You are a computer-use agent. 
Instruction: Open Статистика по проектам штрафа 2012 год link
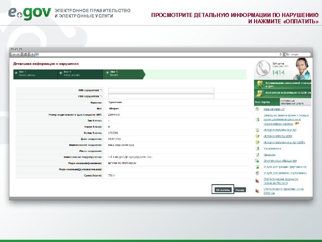284,191
